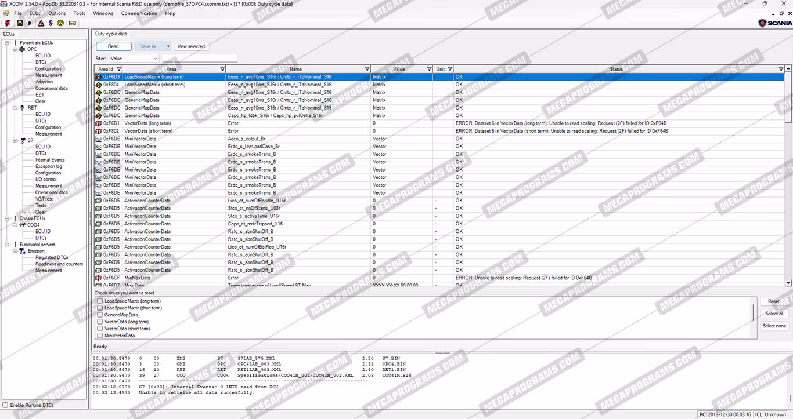Click the S7 engine icon in ECU tree

click(x=22, y=140)
